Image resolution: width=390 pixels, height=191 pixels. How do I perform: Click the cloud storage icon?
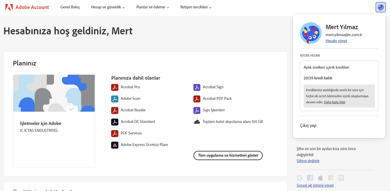point(197,122)
